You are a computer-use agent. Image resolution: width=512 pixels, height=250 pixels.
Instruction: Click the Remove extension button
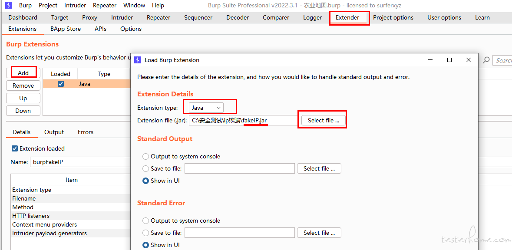click(x=23, y=86)
